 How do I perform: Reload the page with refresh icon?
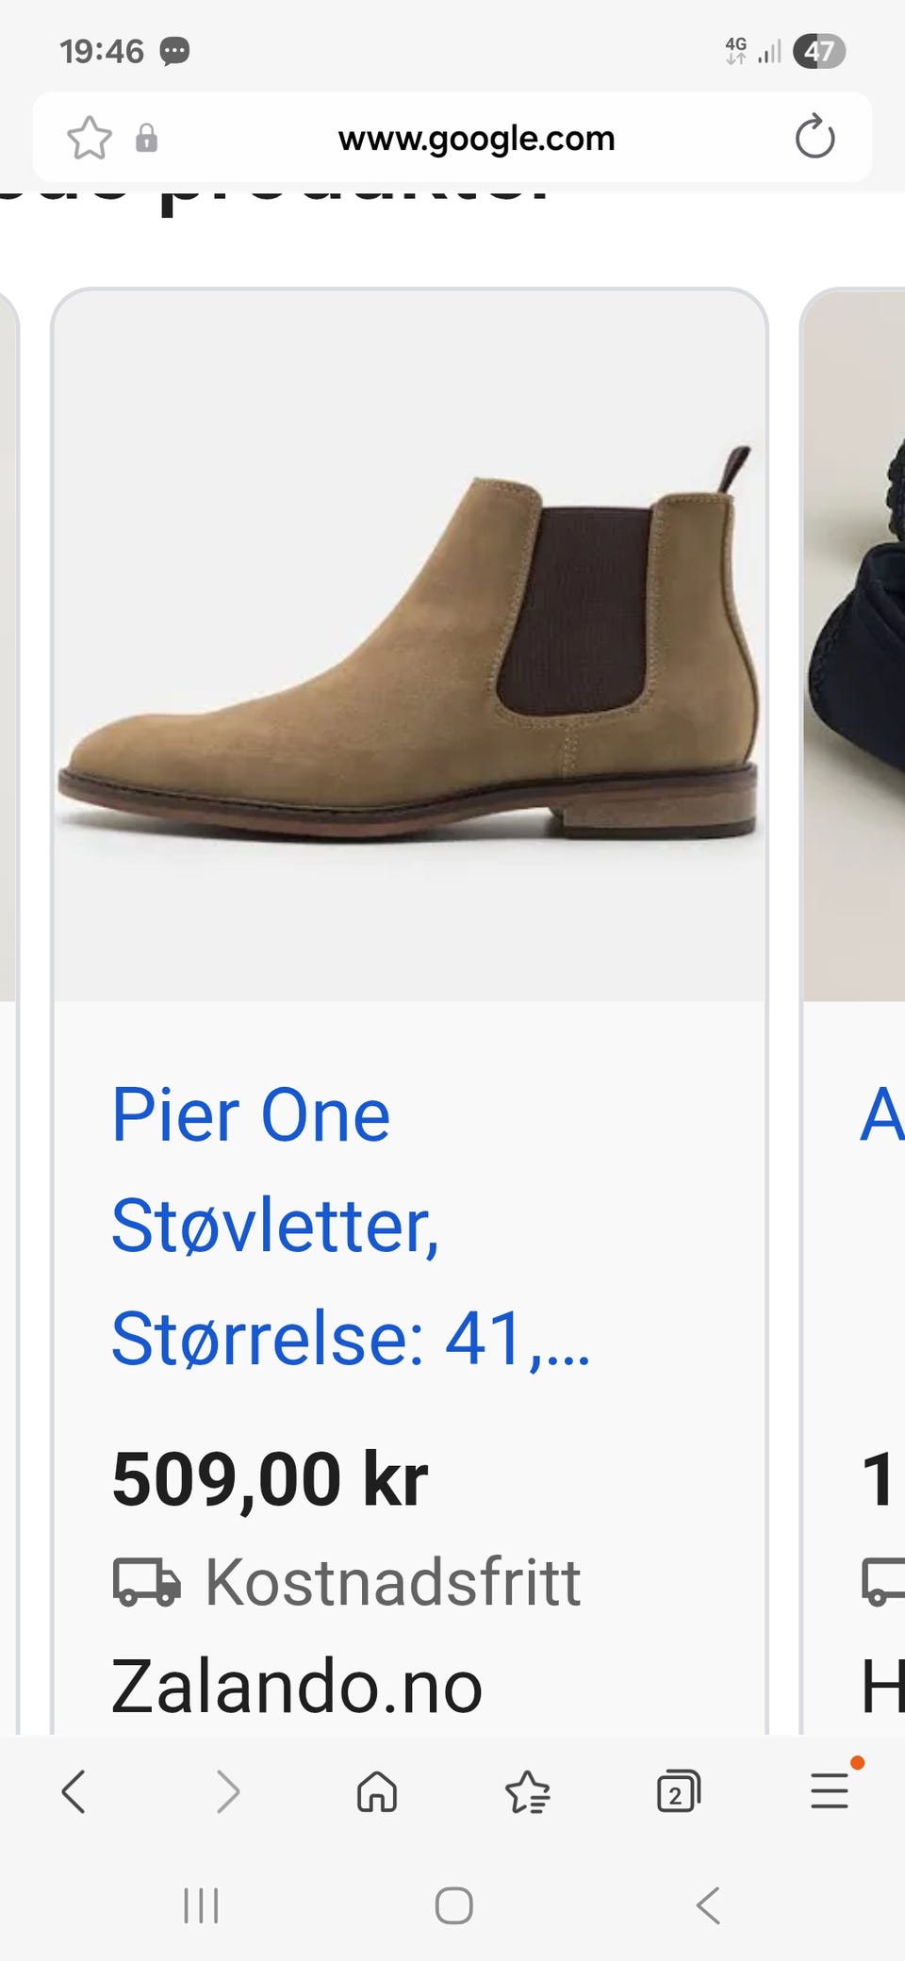click(814, 138)
